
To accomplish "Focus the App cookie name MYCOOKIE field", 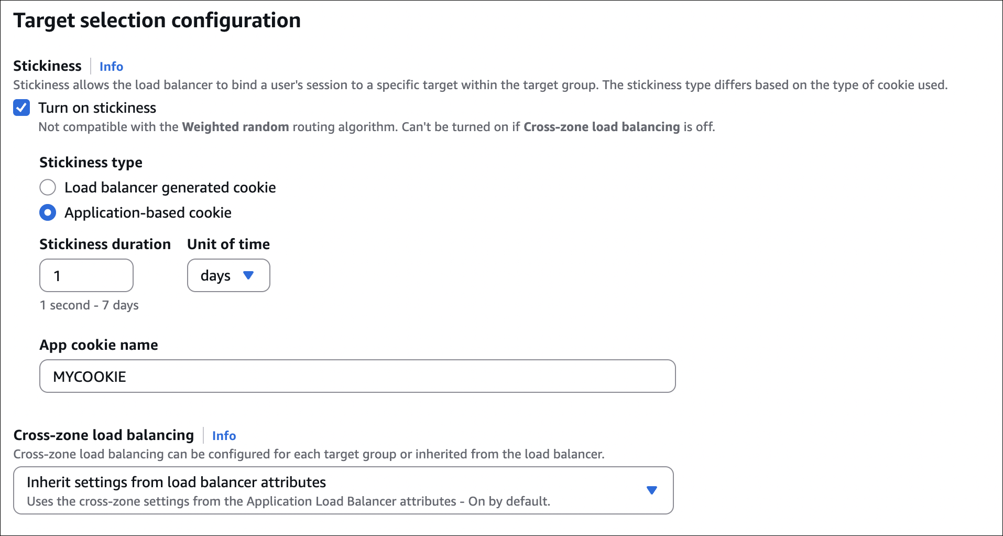I will [357, 376].
